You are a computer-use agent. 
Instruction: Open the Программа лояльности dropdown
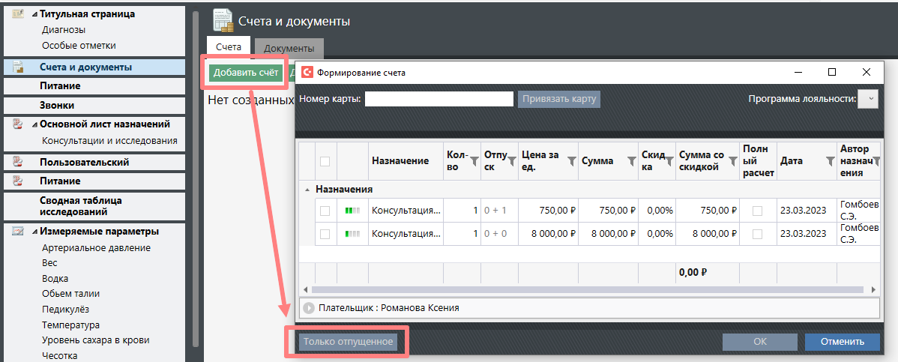[868, 99]
